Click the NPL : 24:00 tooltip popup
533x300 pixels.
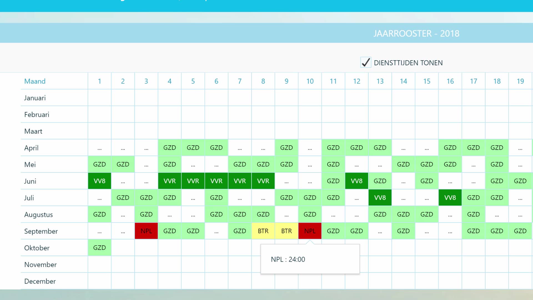point(310,259)
